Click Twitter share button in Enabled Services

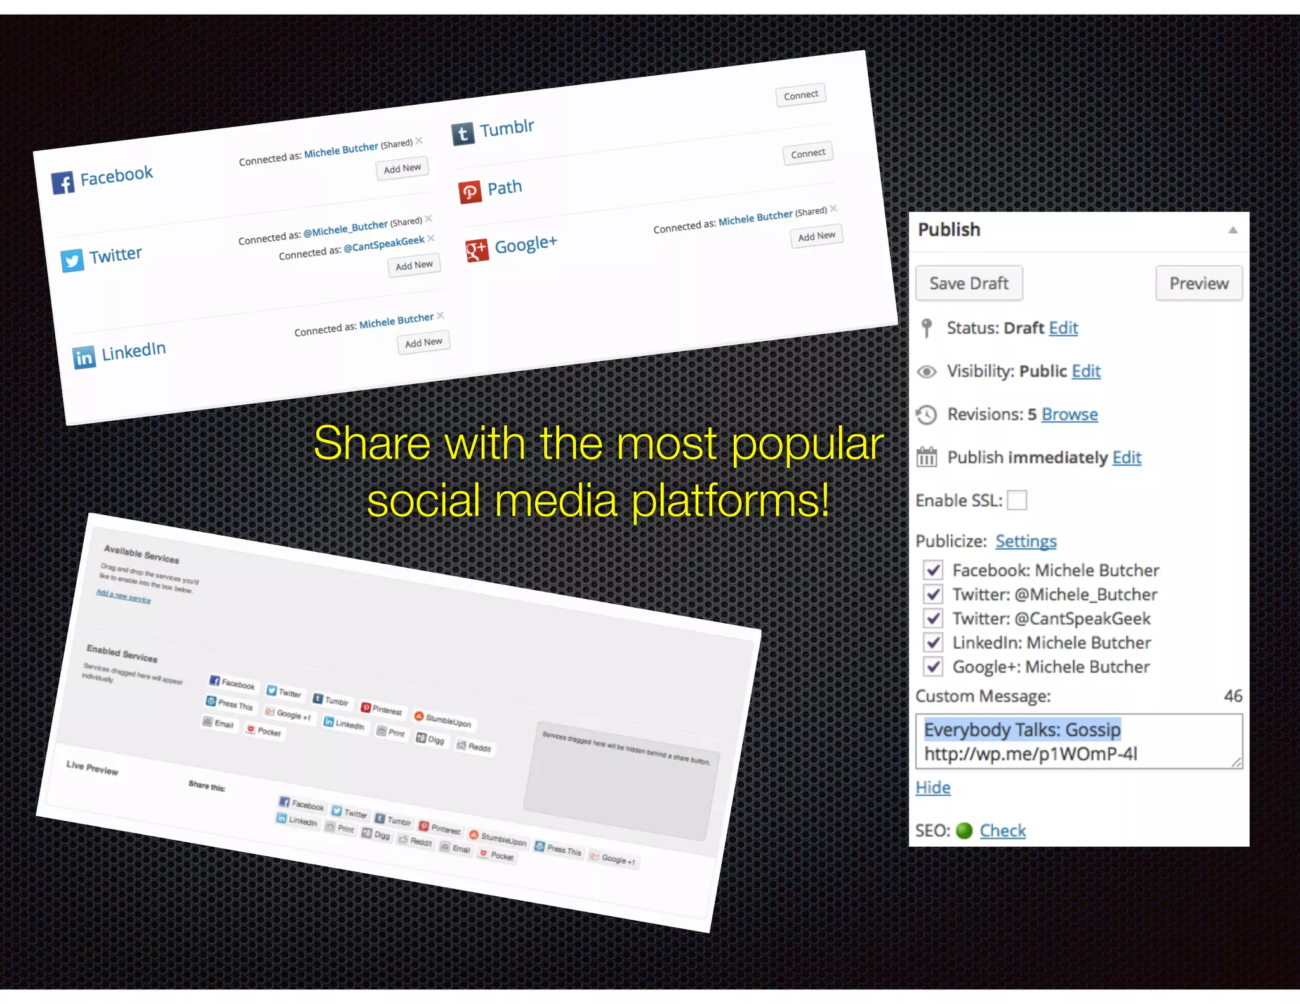pyautogui.click(x=284, y=692)
